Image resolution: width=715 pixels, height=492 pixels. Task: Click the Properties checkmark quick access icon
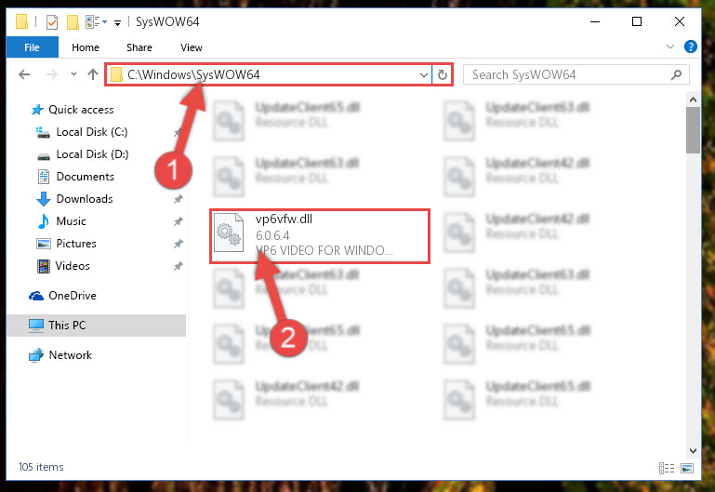pos(52,22)
